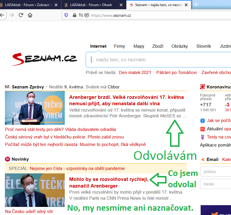Click the Seznam.cz logo
Screen dimensions: 231x215
(45, 59)
